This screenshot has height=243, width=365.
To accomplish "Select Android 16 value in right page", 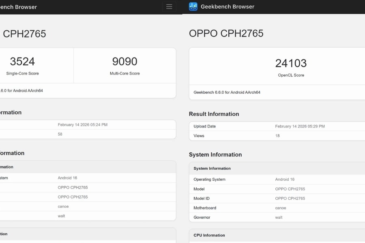I will coord(285,179).
